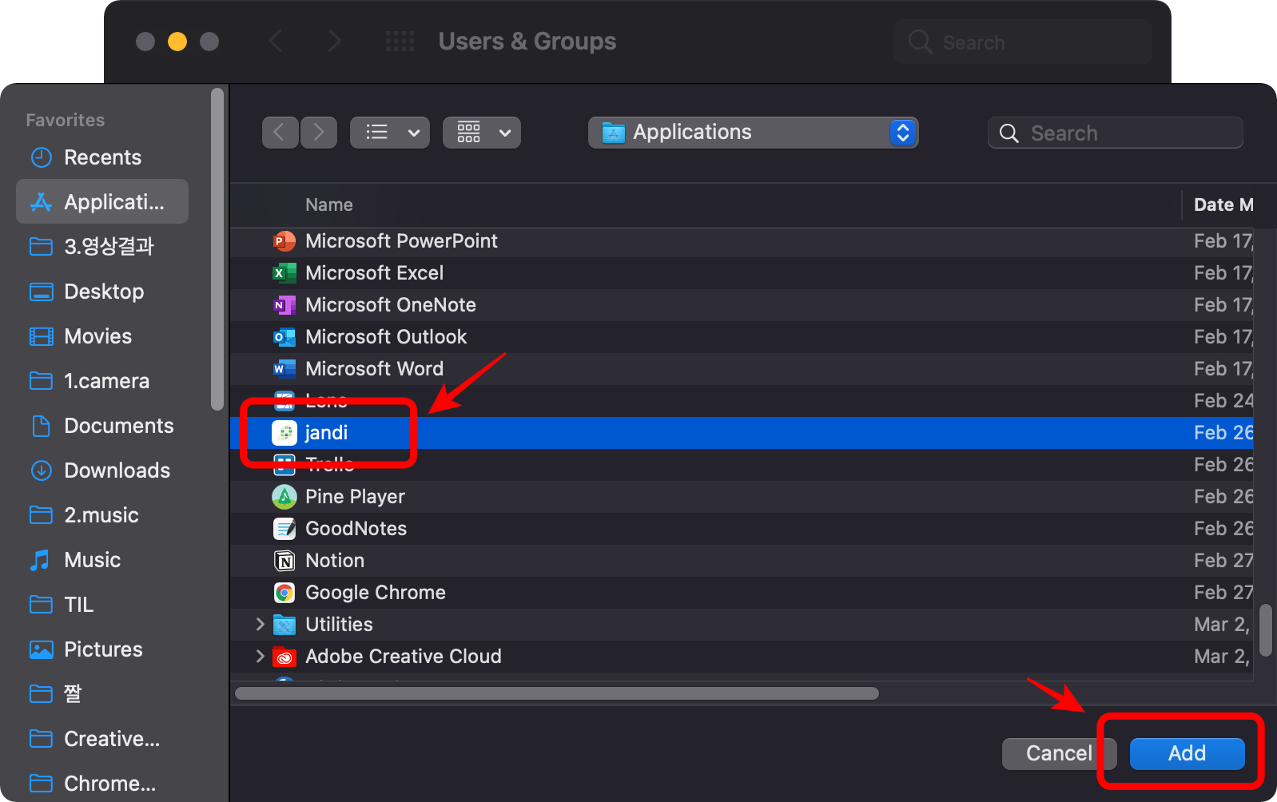This screenshot has height=802, width=1277.
Task: Select Microsoft OneNote app icon
Action: 284,305
